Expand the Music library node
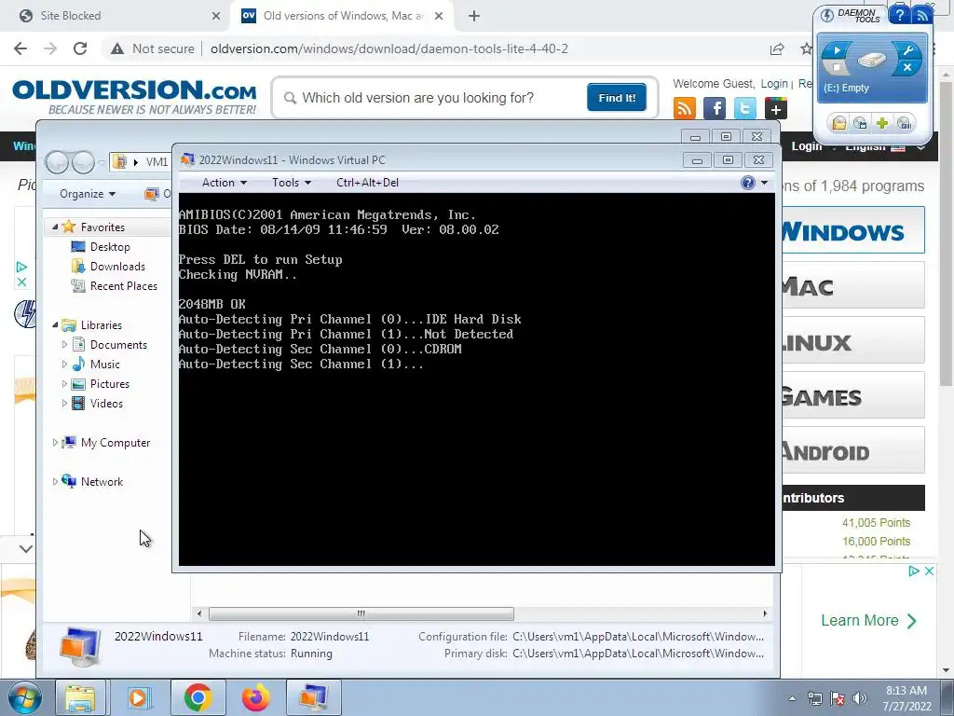This screenshot has width=954, height=716. (x=64, y=365)
